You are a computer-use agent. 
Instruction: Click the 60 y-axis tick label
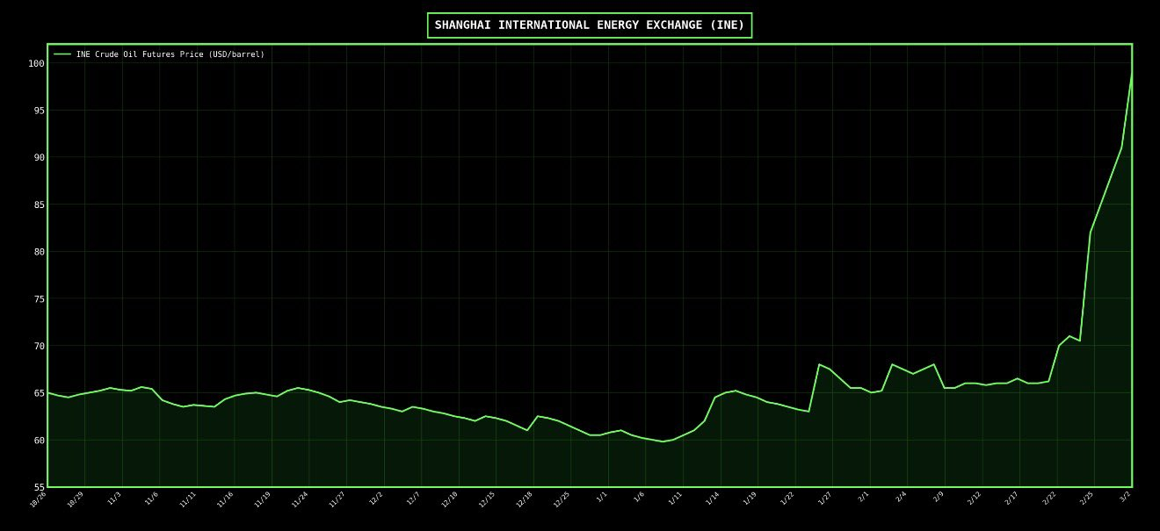point(39,440)
